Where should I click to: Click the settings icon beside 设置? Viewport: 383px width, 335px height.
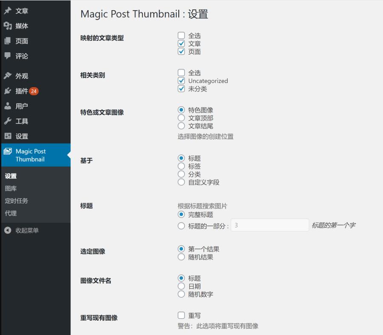point(8,136)
